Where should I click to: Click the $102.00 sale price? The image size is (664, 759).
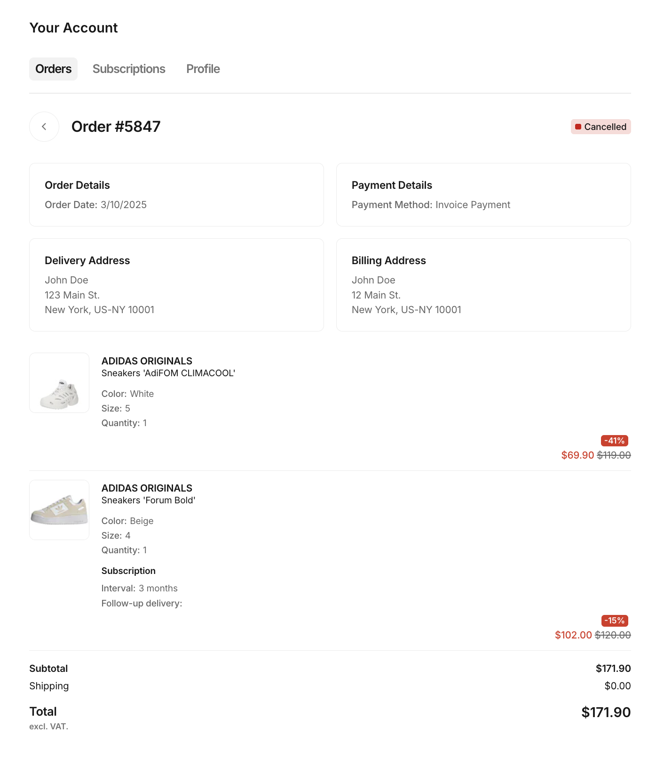(573, 635)
